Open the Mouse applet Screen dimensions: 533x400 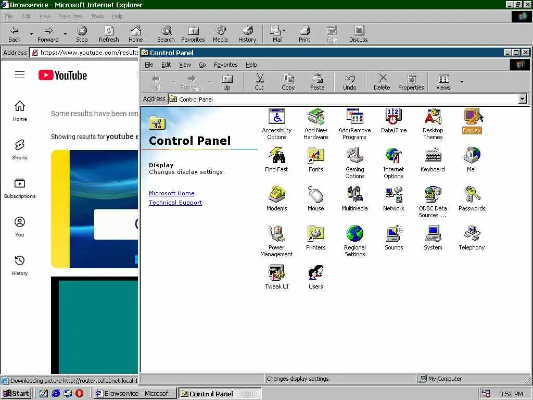316,199
